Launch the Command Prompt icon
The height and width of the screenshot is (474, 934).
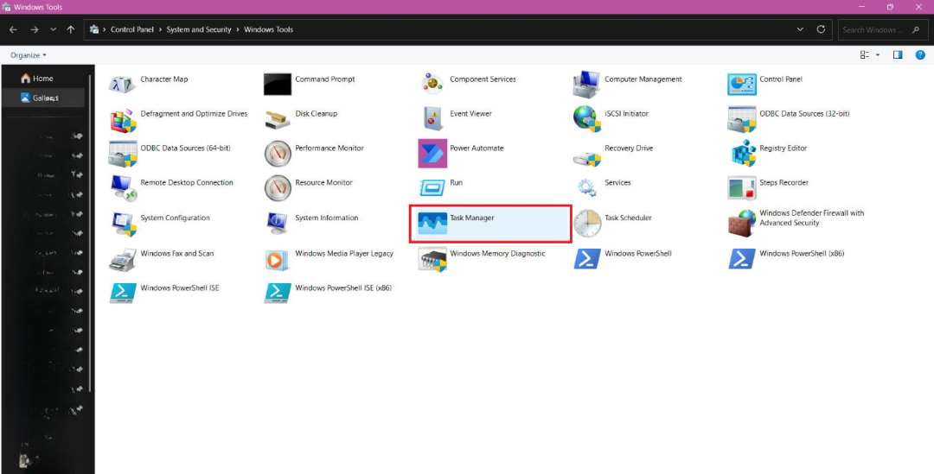tap(278, 85)
